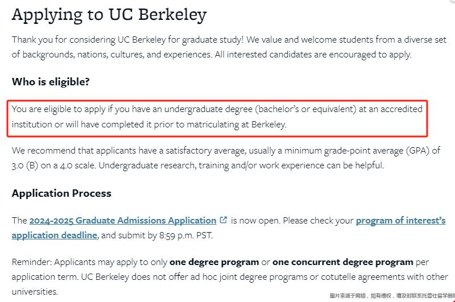The height and width of the screenshot is (302, 455).
Task: Click the 'Thank you for considering' intro paragraph
Action: click(x=229, y=47)
